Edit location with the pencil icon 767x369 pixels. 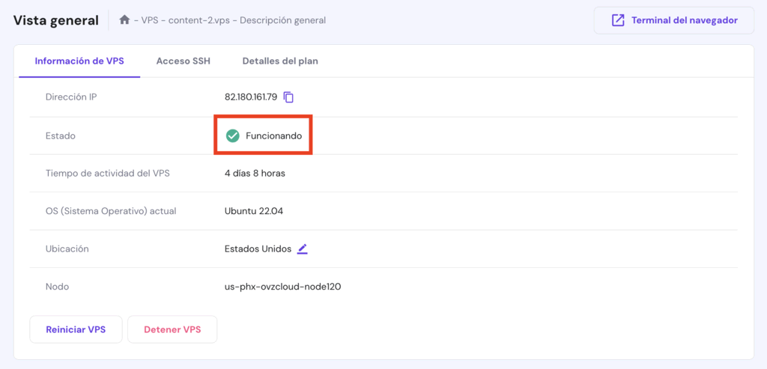pos(302,249)
